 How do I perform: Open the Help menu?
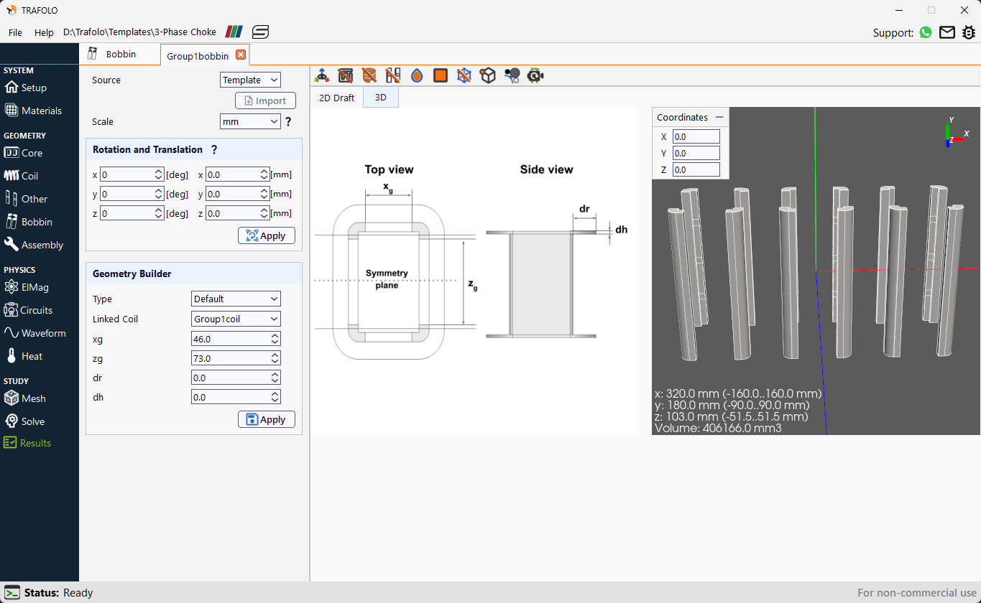pos(44,32)
